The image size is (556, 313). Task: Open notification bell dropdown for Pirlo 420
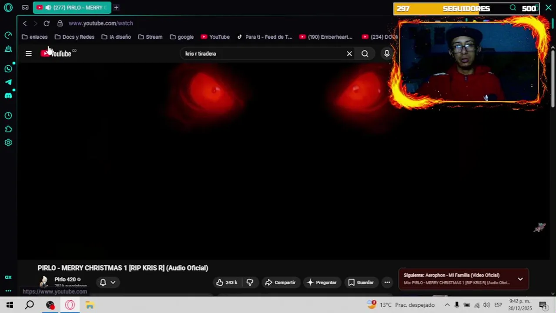107,283
